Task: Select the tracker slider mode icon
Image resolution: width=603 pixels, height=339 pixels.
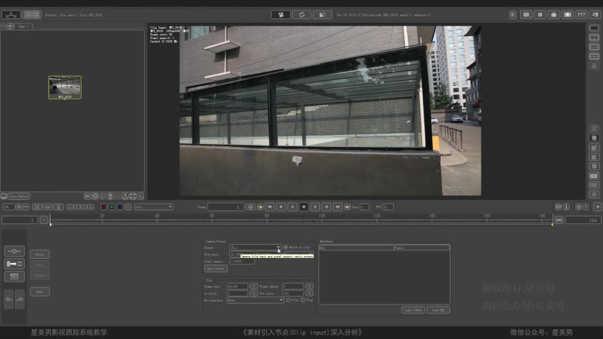Action: coord(14,251)
